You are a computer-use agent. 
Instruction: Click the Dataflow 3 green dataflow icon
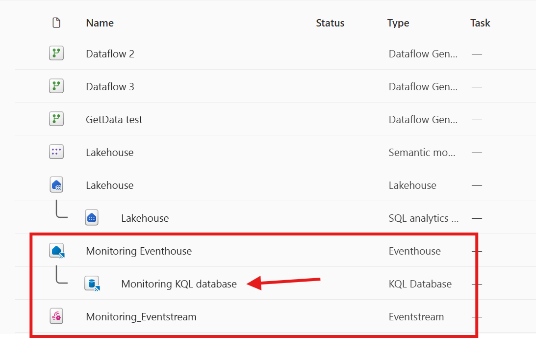point(56,86)
